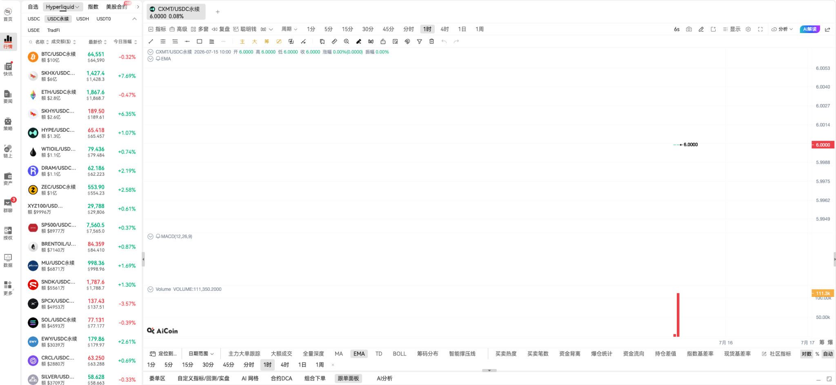Select the 15分 timeframe in the top bar
The width and height of the screenshot is (836, 385).
(347, 29)
